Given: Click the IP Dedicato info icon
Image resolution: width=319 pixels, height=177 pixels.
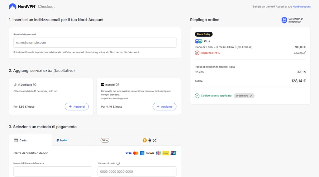Looking at the screenshot, I should pyautogui.click(x=35, y=85).
